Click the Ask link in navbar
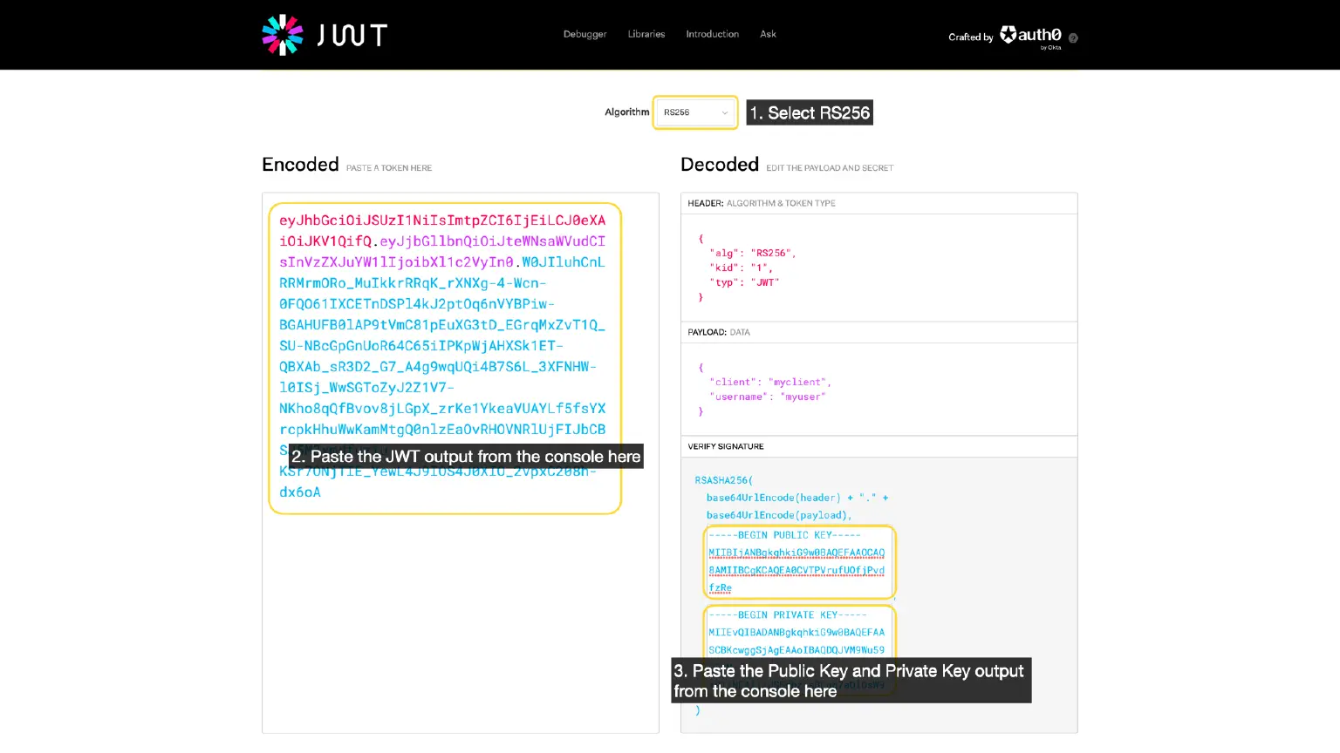This screenshot has width=1340, height=753. (768, 35)
